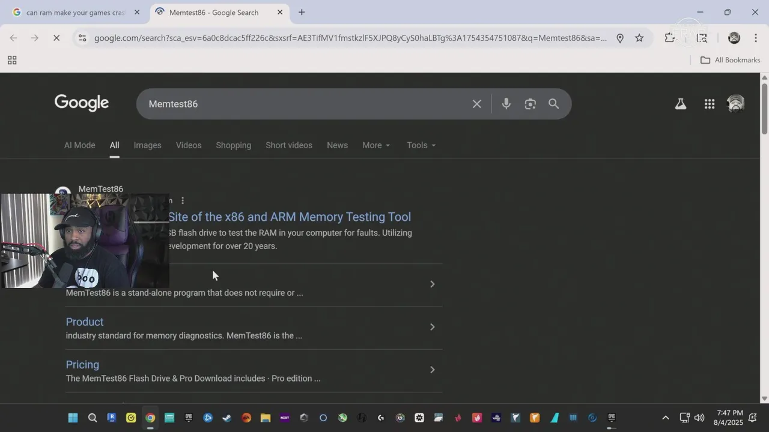Screen dimensions: 769x432
Task: Open the notifications bell in the taskbar
Action: (753, 418)
